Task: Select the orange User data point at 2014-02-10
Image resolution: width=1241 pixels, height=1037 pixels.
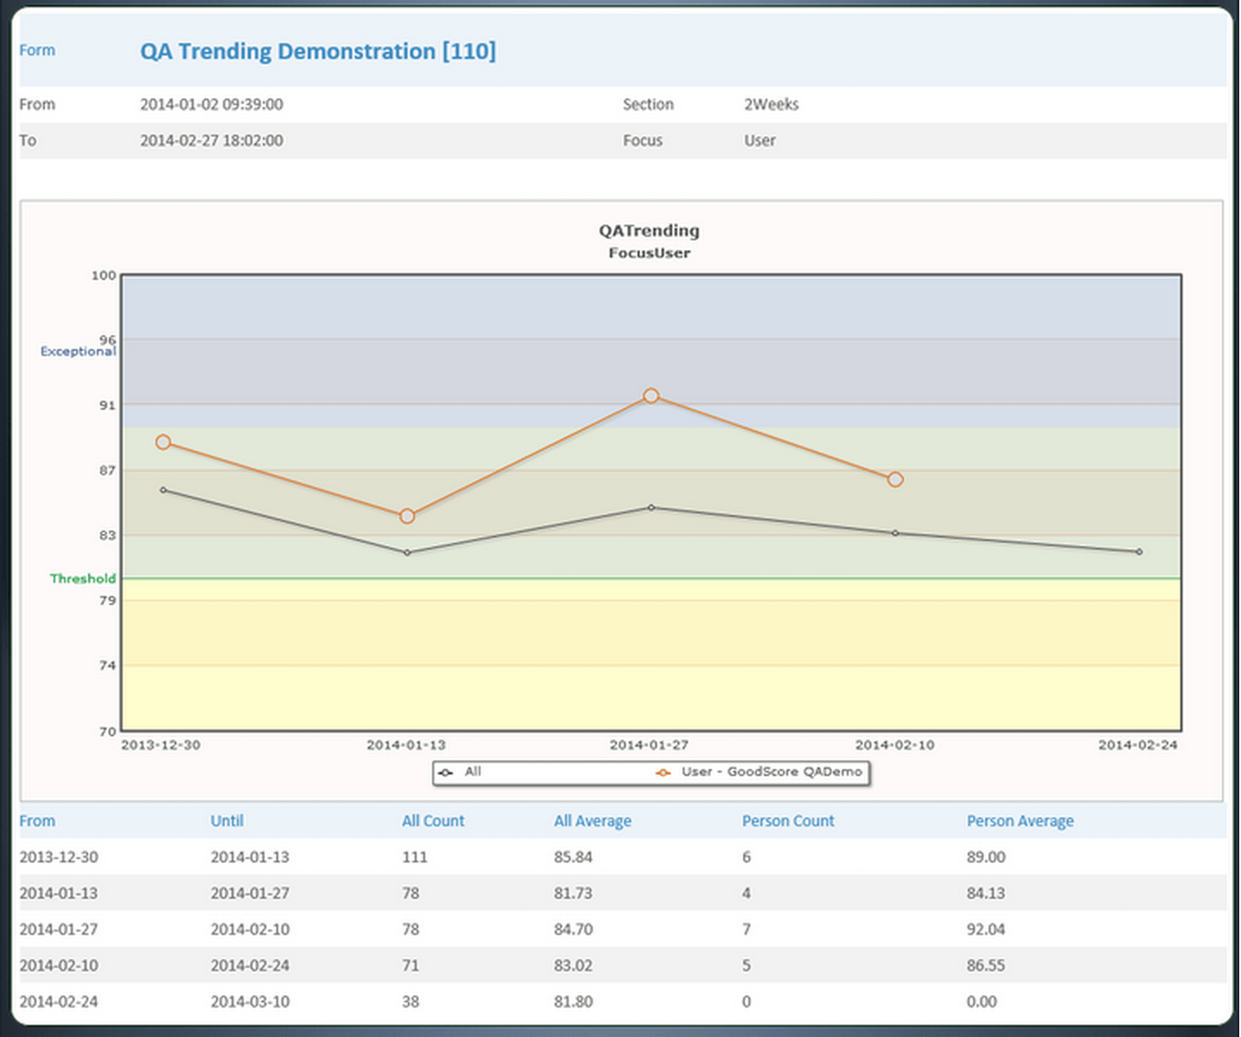Action: click(895, 480)
